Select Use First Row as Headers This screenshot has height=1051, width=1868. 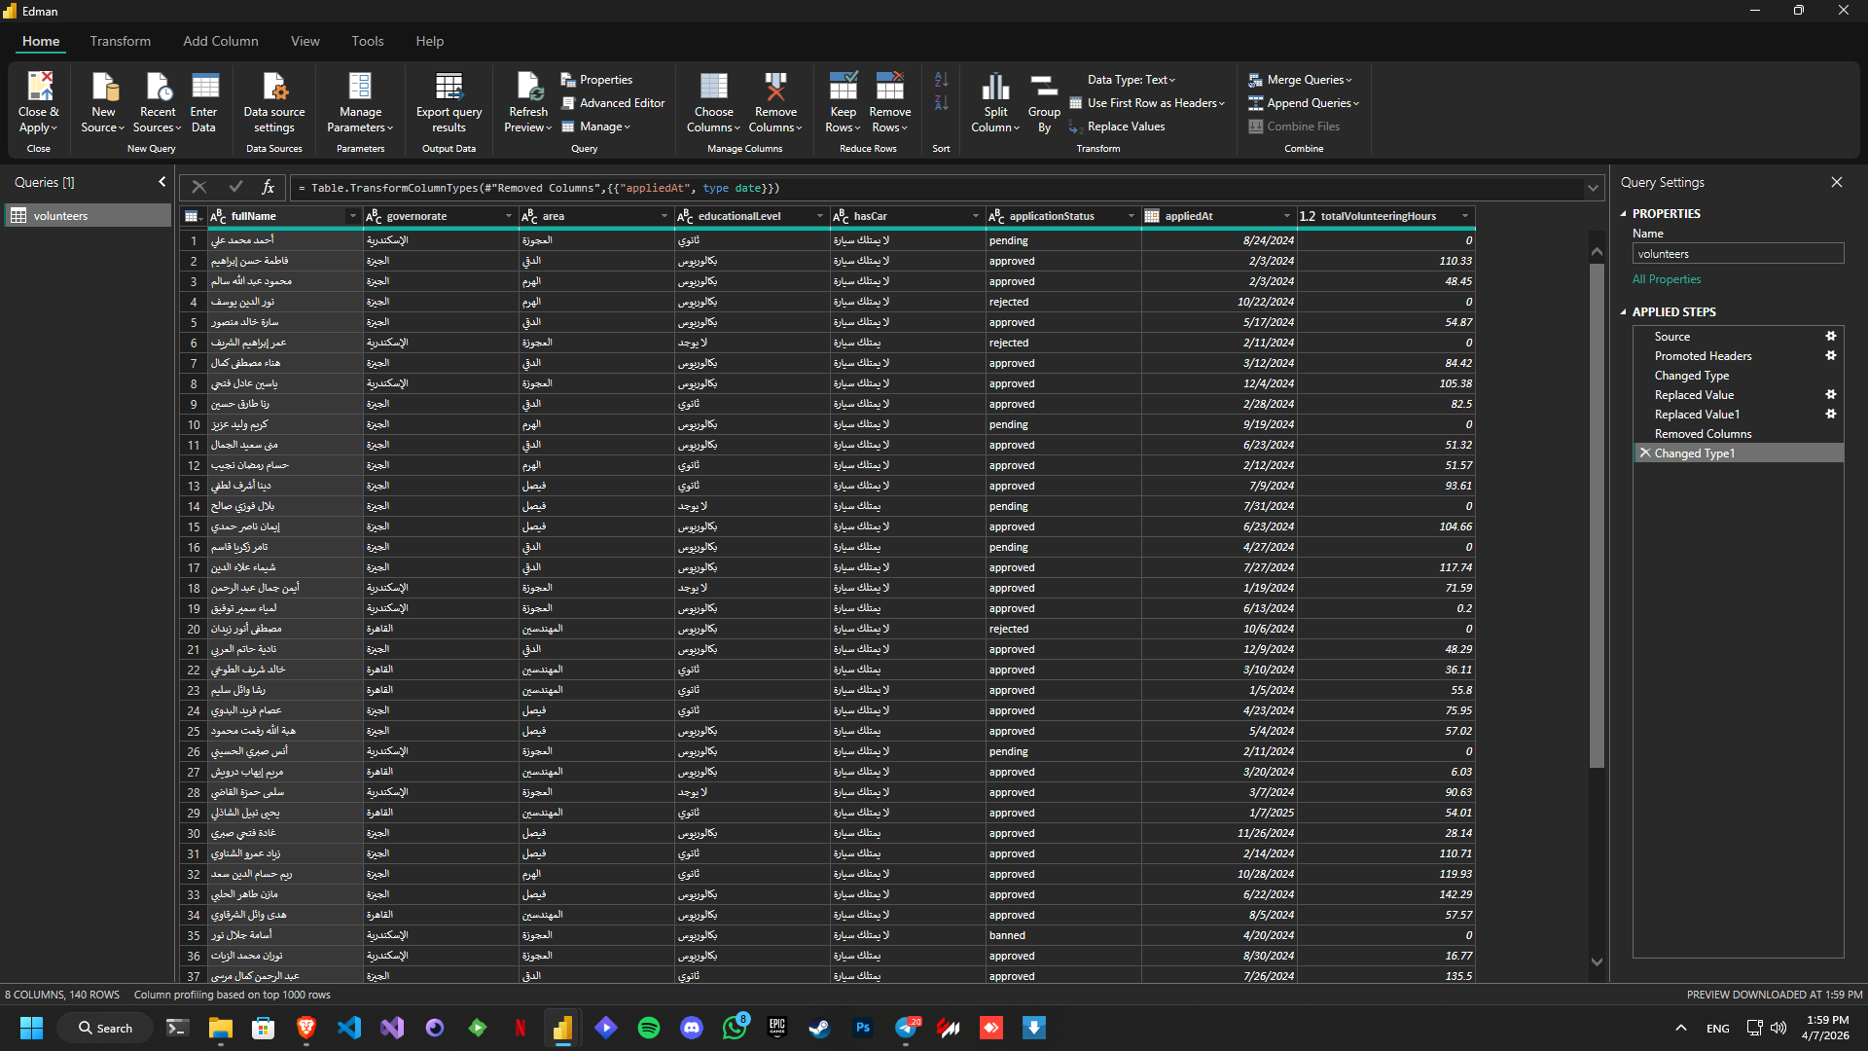(x=1146, y=102)
